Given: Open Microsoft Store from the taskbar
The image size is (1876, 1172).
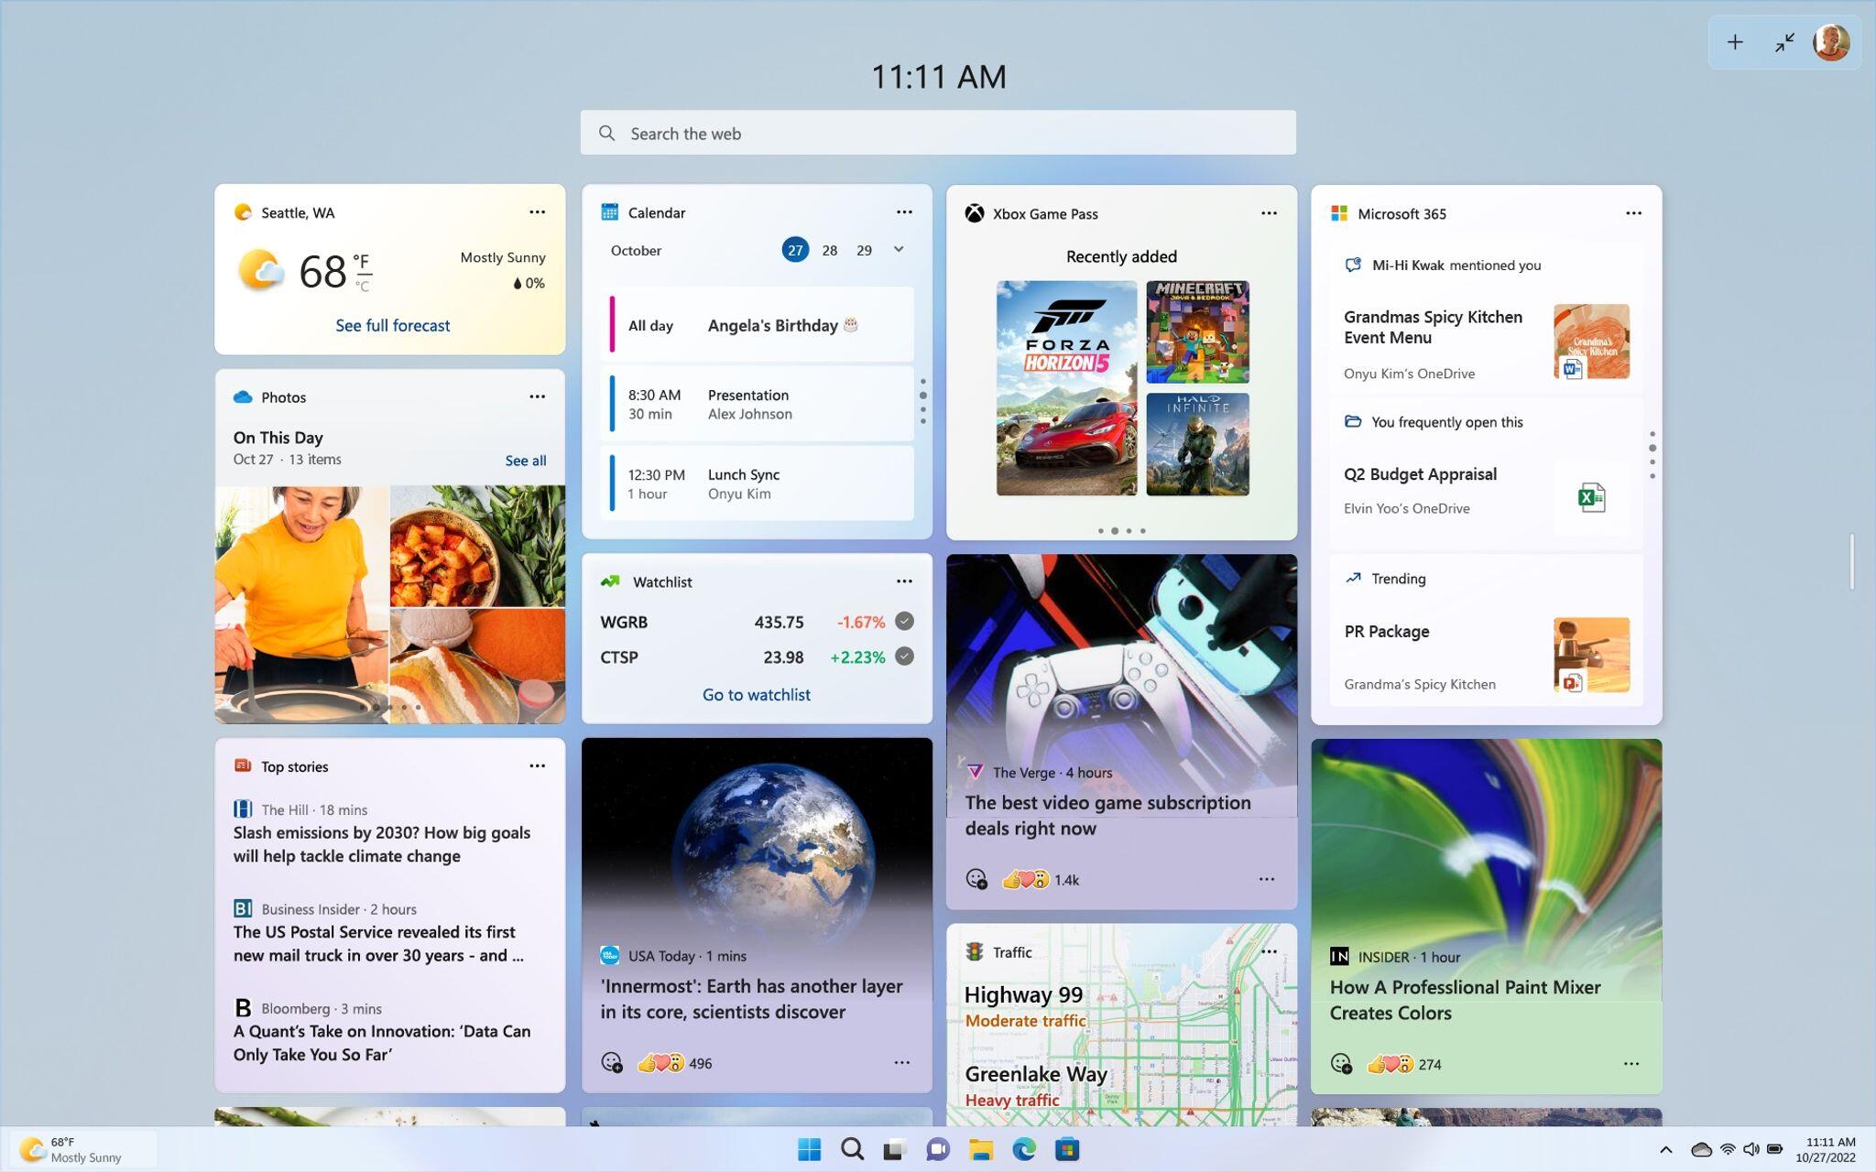Looking at the screenshot, I should coord(1066,1148).
